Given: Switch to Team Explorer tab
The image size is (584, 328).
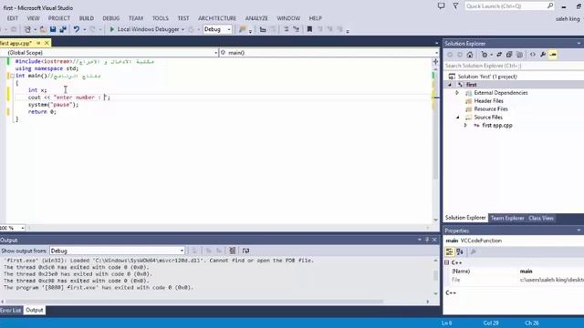Looking at the screenshot, I should click(507, 218).
